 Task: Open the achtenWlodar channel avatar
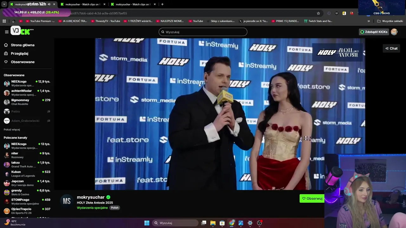[x=7, y=93]
